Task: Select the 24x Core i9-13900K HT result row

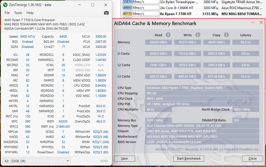Action: coord(192,8)
